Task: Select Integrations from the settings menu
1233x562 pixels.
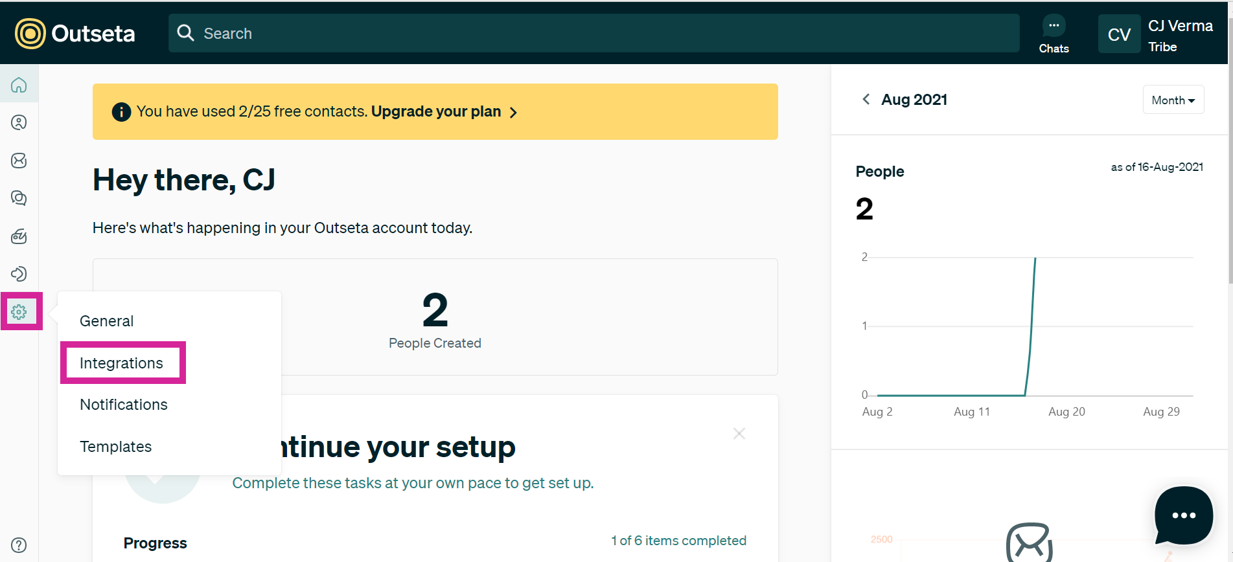Action: (121, 363)
